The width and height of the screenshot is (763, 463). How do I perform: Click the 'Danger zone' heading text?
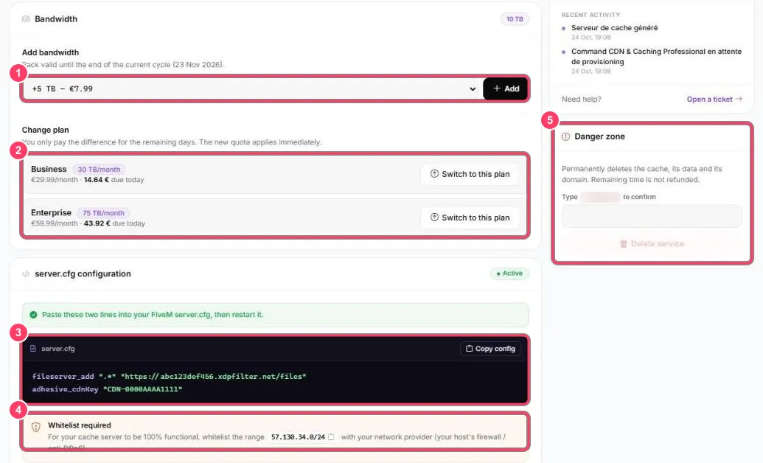click(599, 137)
